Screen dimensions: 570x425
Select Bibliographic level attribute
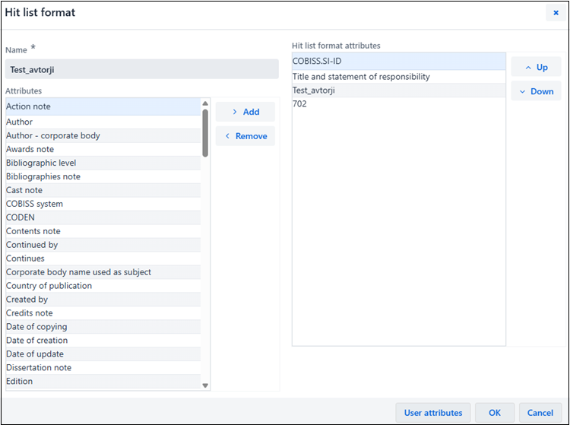tap(103, 163)
